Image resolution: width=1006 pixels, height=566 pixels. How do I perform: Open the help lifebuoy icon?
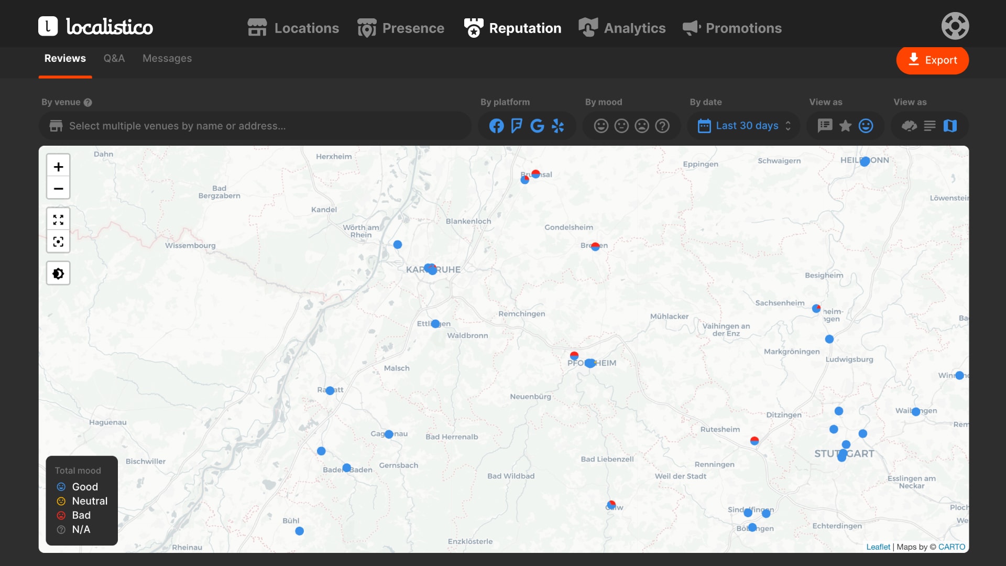pos(955,26)
